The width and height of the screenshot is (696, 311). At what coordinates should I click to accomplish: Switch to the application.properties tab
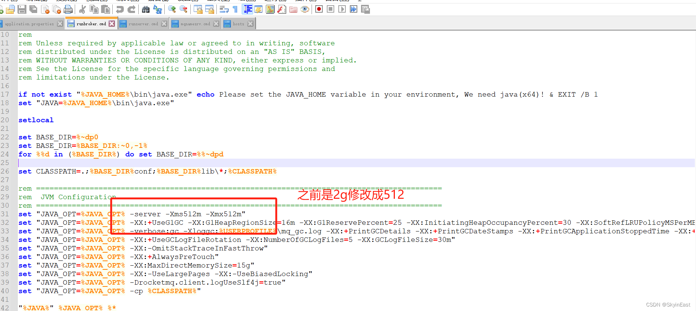coord(29,24)
